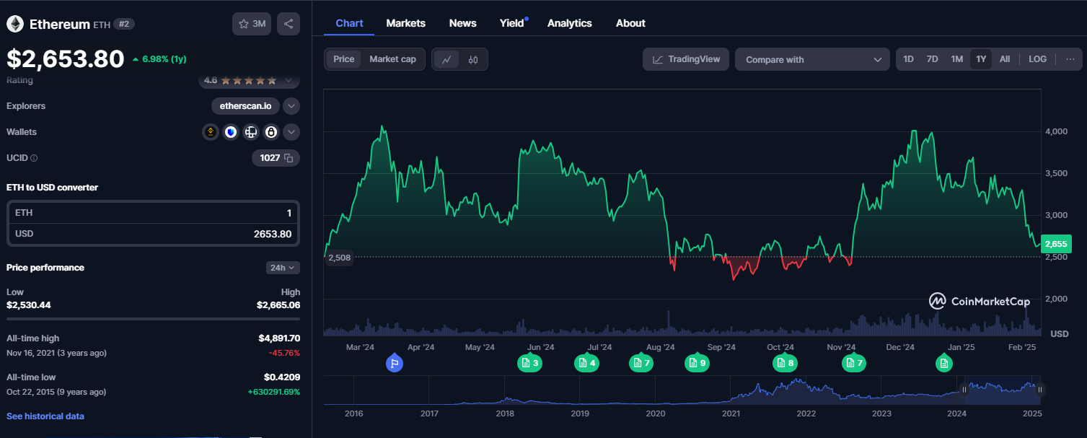Add Ethereum to watchlist via star button

pyautogui.click(x=251, y=24)
